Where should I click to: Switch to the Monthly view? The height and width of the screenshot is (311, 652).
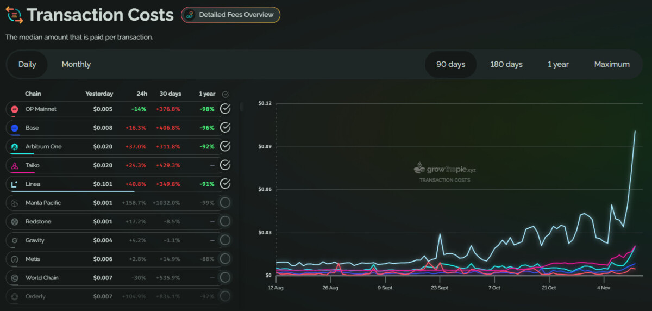(76, 64)
